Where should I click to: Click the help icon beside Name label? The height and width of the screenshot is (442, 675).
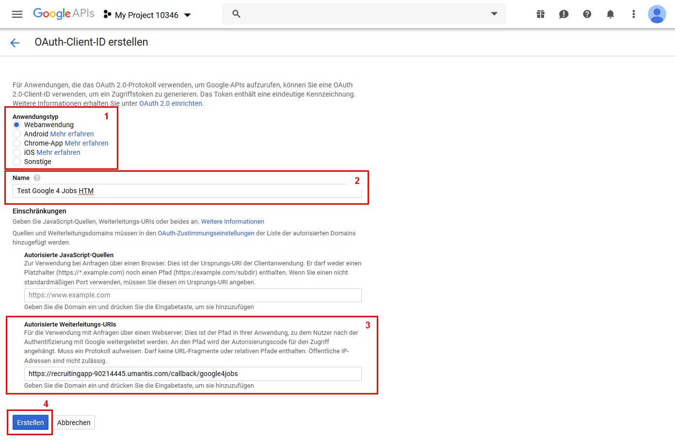(x=37, y=178)
